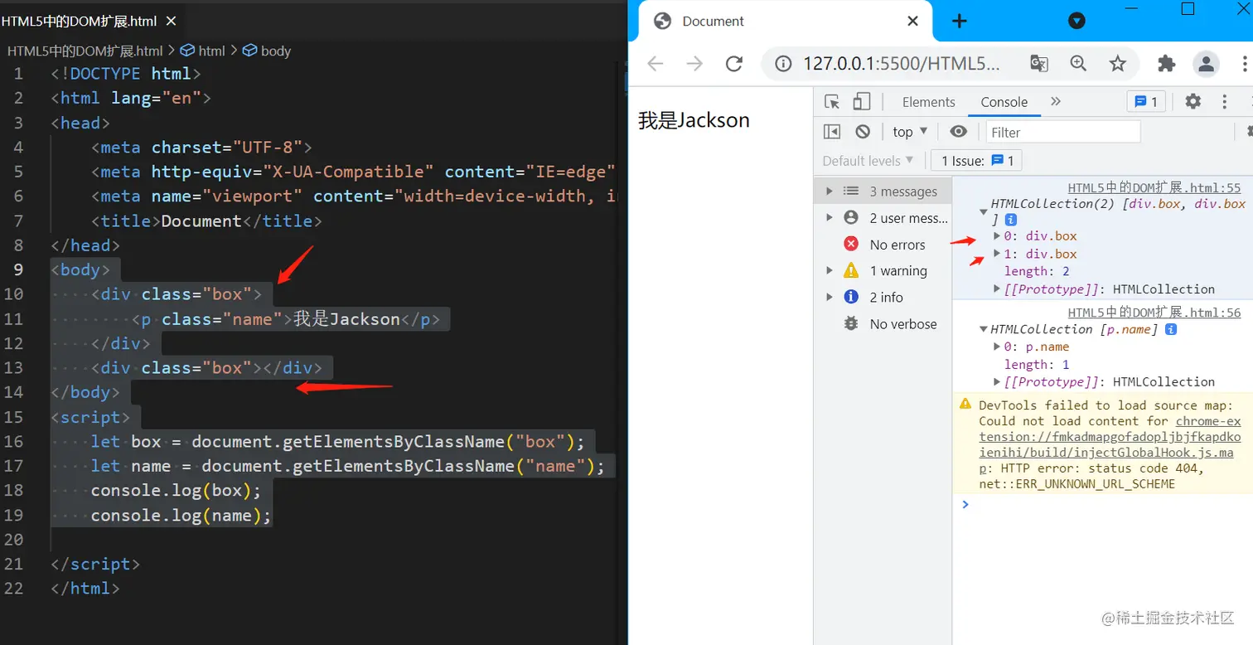
Task: Go forward in the Chrome browser
Action: [x=694, y=64]
